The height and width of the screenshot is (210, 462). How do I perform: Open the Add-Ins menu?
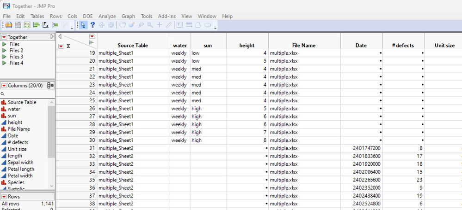point(166,16)
